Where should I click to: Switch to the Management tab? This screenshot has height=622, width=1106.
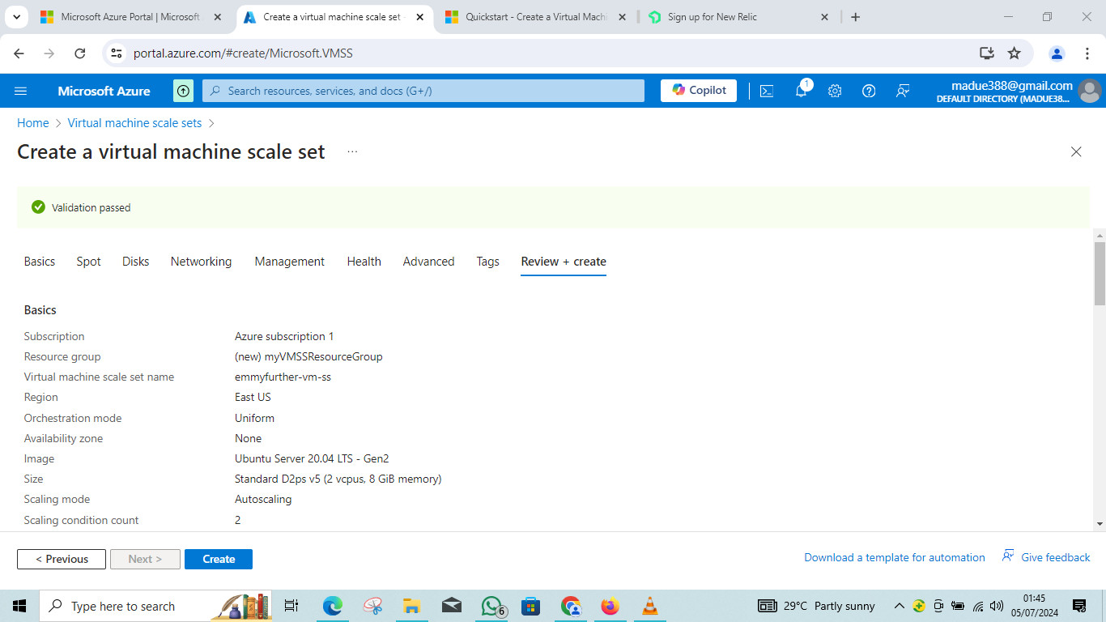pos(290,262)
